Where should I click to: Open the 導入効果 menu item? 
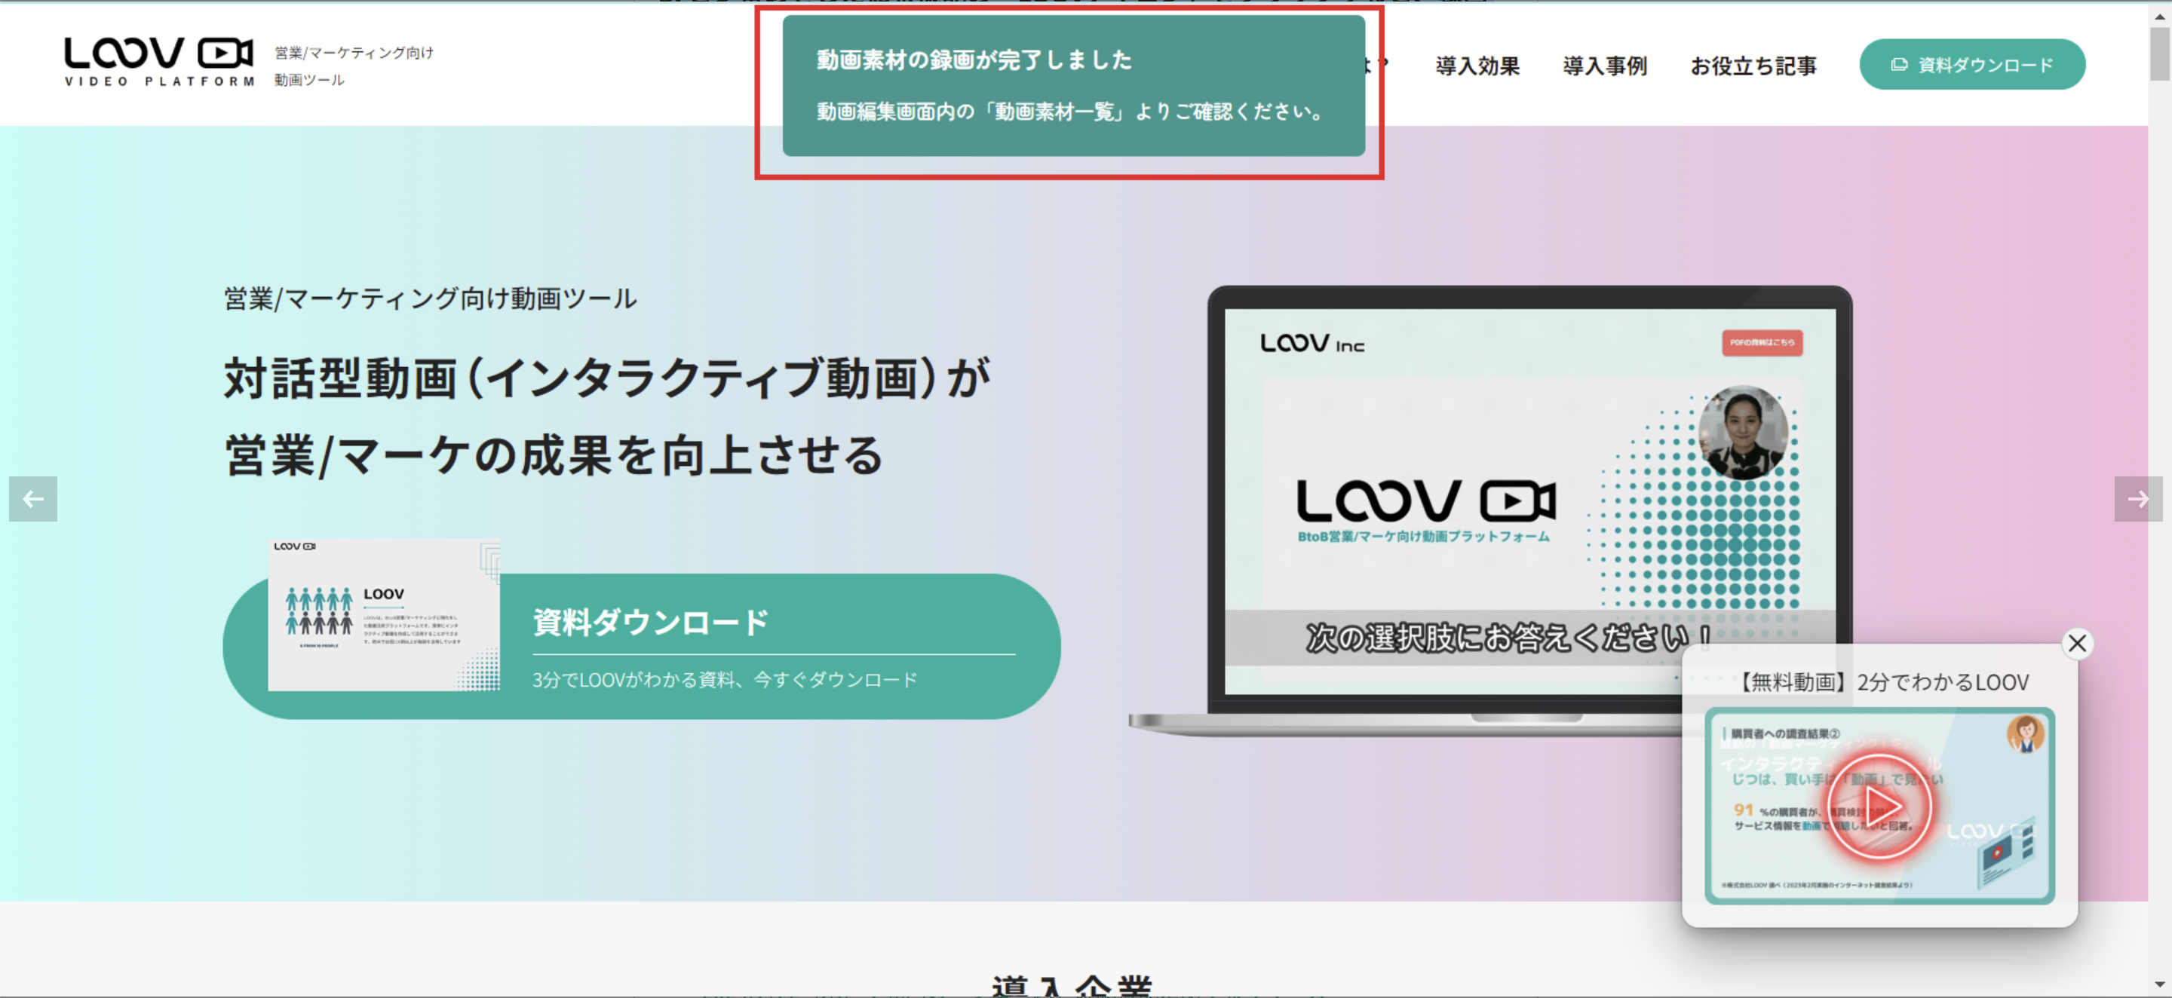coord(1477,66)
